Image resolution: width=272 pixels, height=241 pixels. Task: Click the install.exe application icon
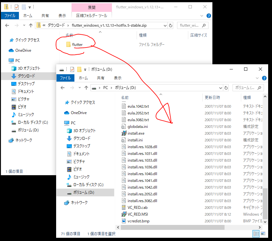pos(124,133)
